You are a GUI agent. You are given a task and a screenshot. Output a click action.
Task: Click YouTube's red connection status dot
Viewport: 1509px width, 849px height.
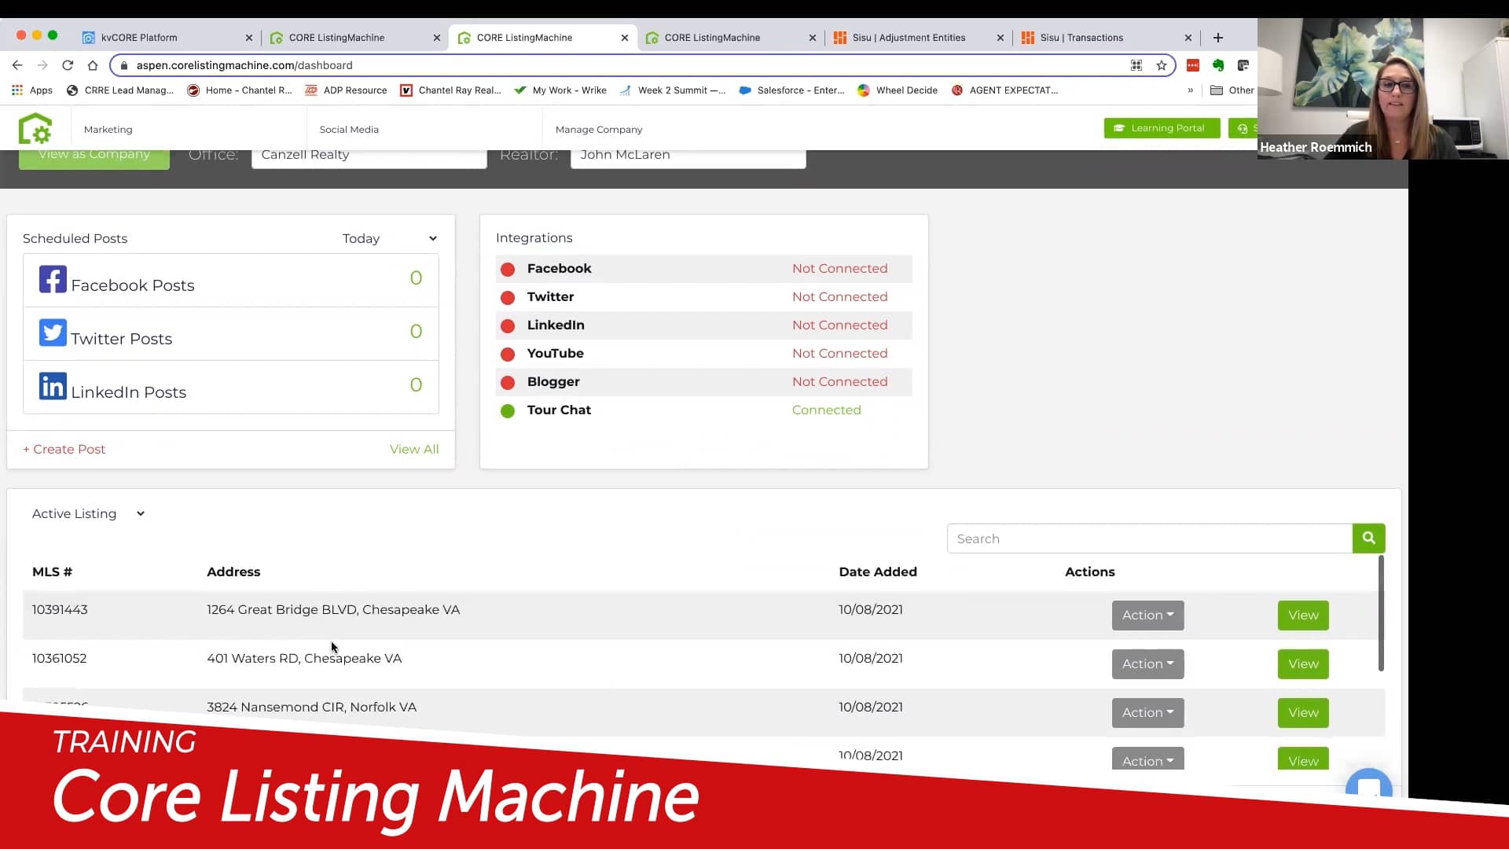click(x=508, y=354)
